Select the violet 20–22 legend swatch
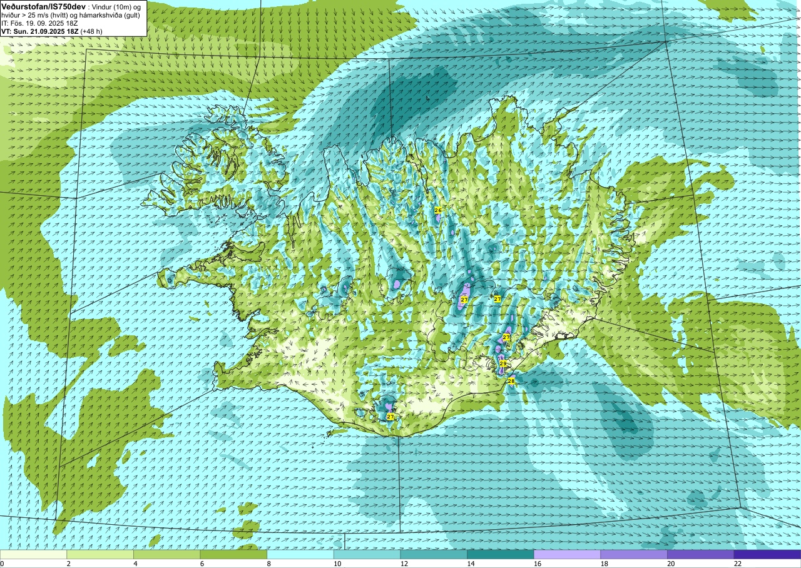 (x=701, y=554)
